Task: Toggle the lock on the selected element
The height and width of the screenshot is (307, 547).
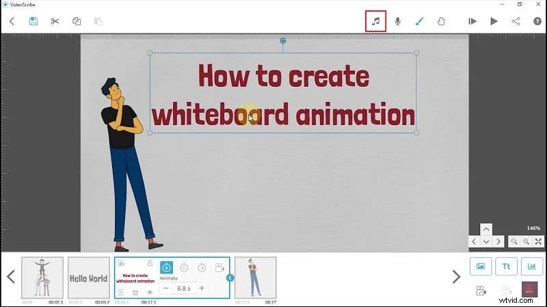Action: (150, 263)
